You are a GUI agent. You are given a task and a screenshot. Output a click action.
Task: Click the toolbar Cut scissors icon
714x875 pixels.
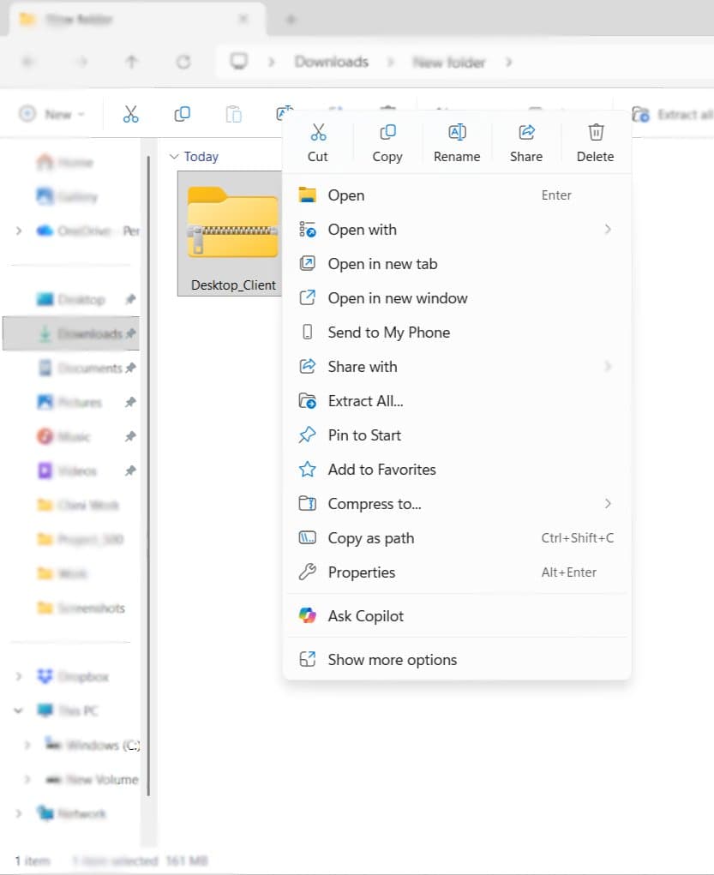[x=130, y=114]
